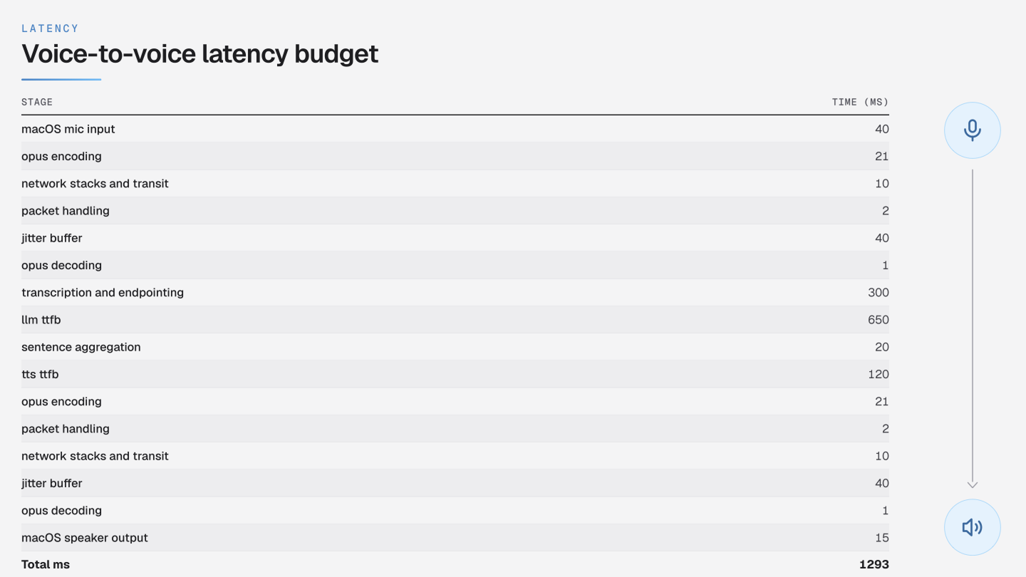Click the 120 value for tts ttfb
This screenshot has width=1026, height=577.
879,374
